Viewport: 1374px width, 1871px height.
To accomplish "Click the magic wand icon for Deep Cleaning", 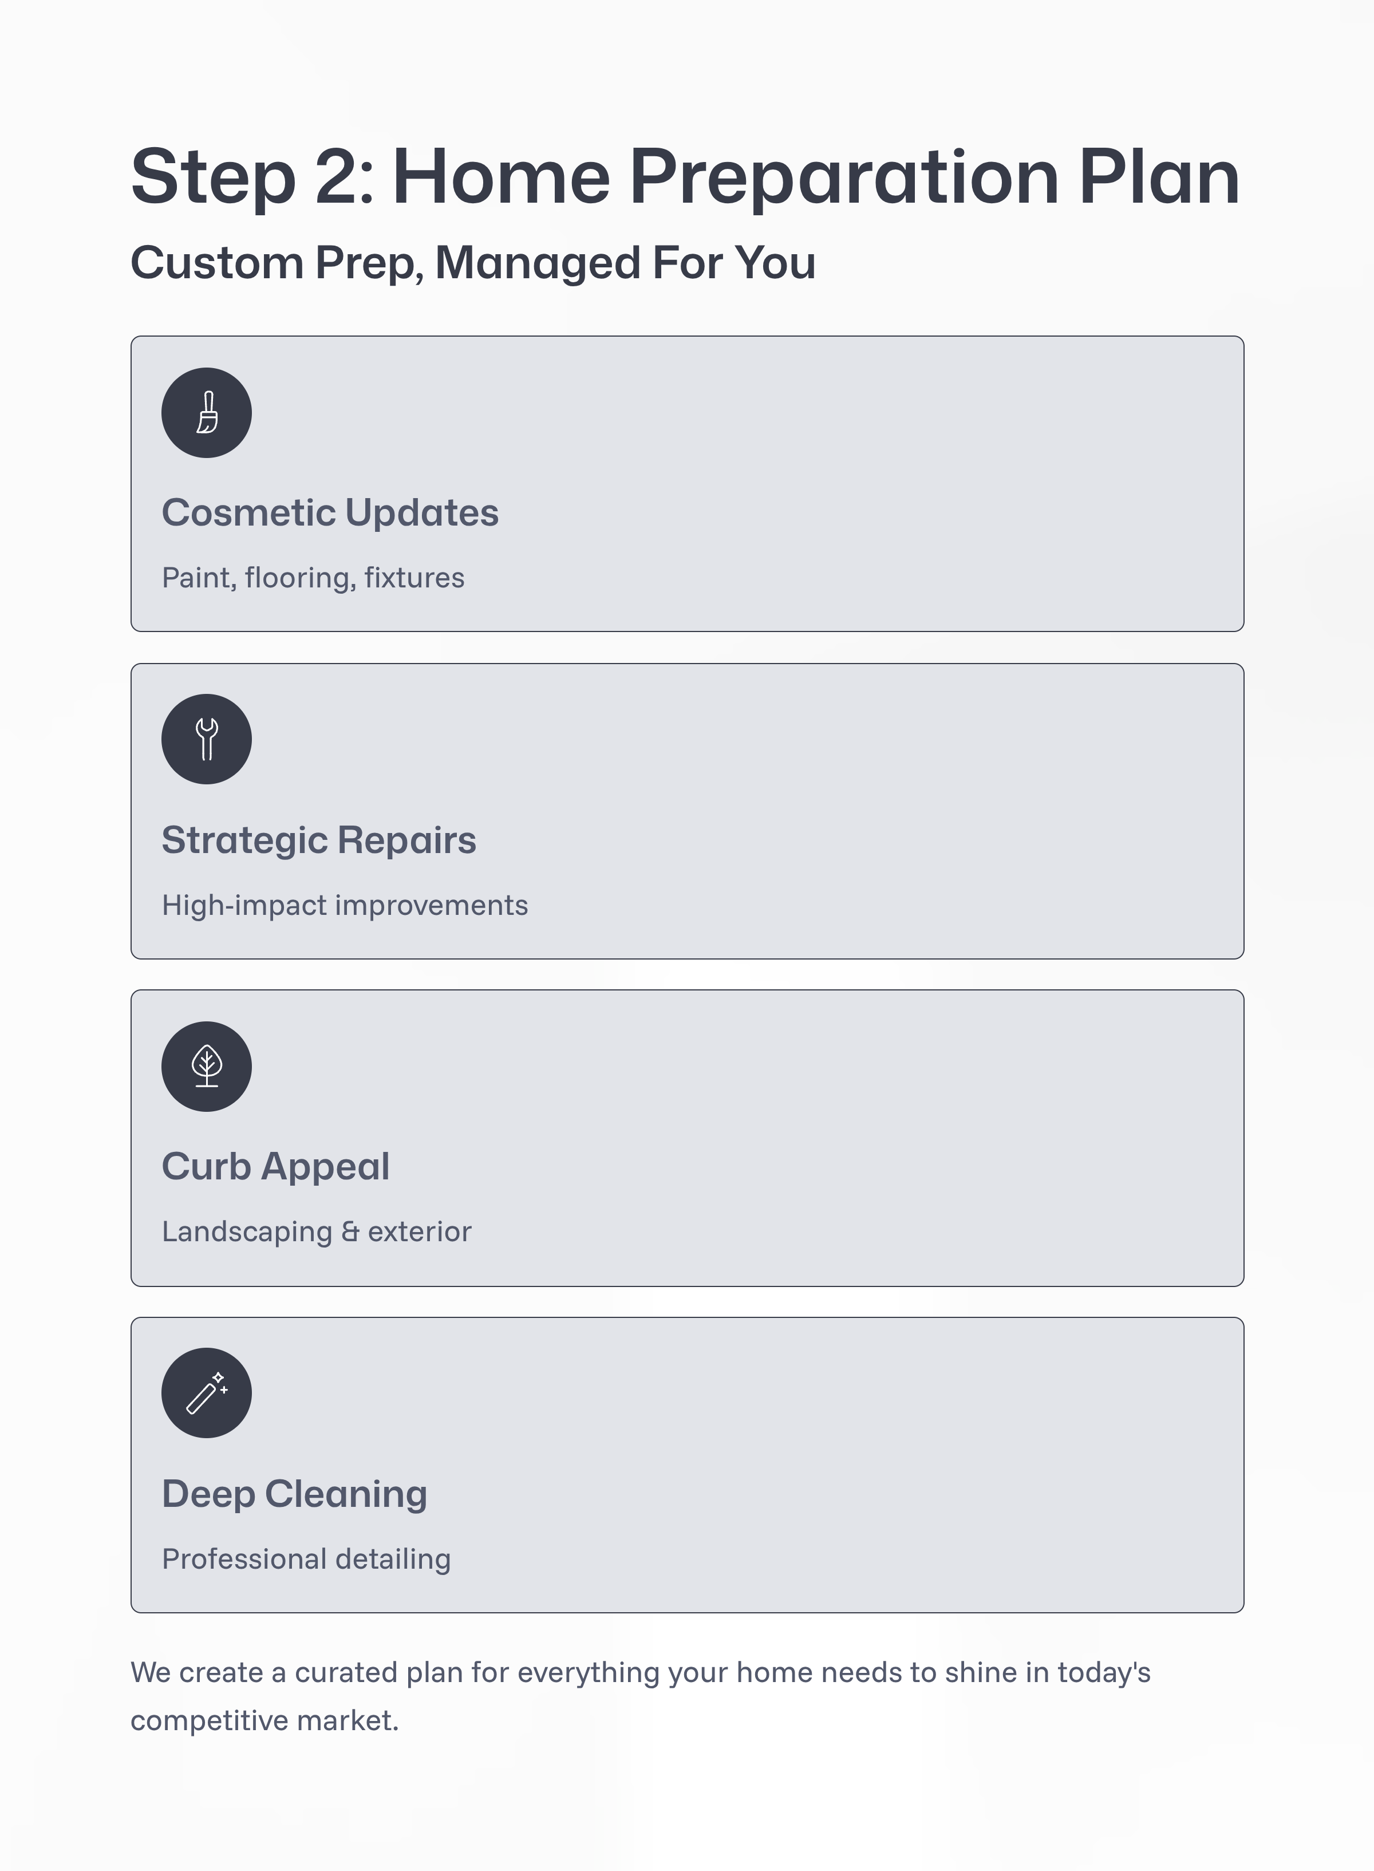I will [206, 1393].
